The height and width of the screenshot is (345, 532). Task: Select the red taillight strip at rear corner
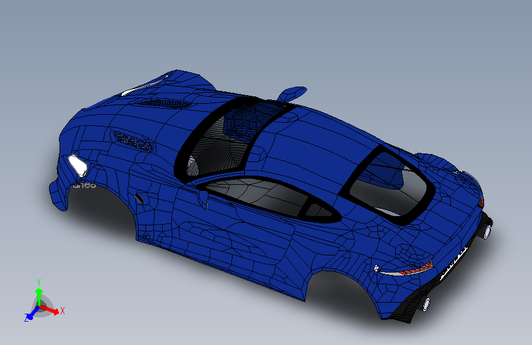pyautogui.click(x=416, y=268)
